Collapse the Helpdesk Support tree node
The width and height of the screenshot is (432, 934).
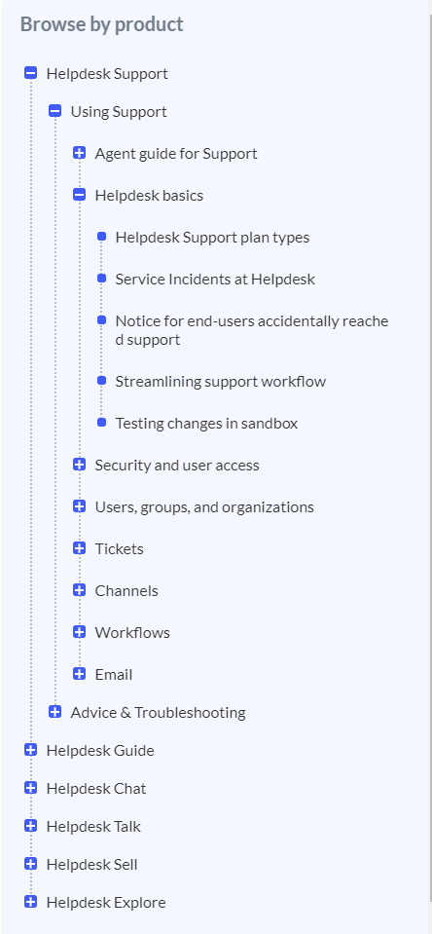click(x=31, y=73)
